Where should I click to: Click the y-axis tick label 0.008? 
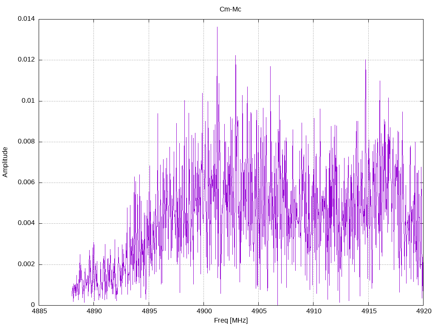[x=26, y=141]
